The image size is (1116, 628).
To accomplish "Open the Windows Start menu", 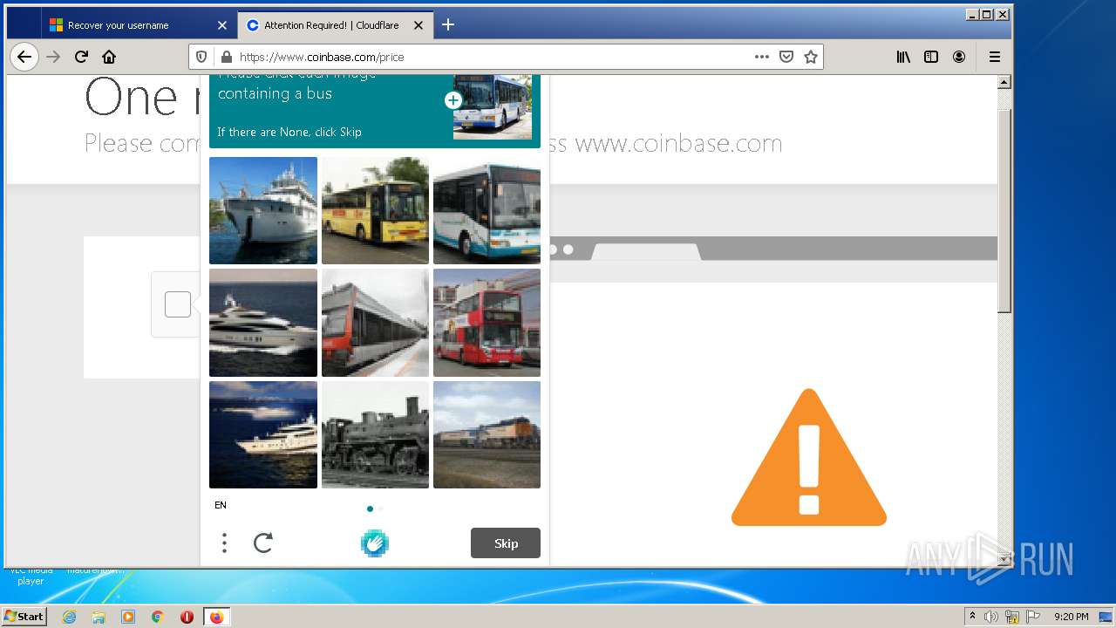I will 24,617.
